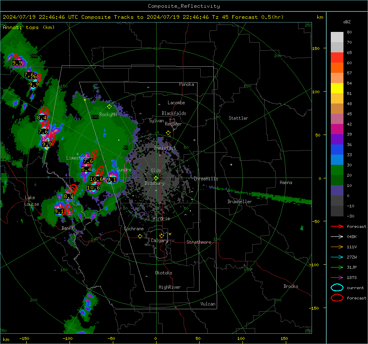
Task: Click the Didsbury city label
Action: pos(155,183)
